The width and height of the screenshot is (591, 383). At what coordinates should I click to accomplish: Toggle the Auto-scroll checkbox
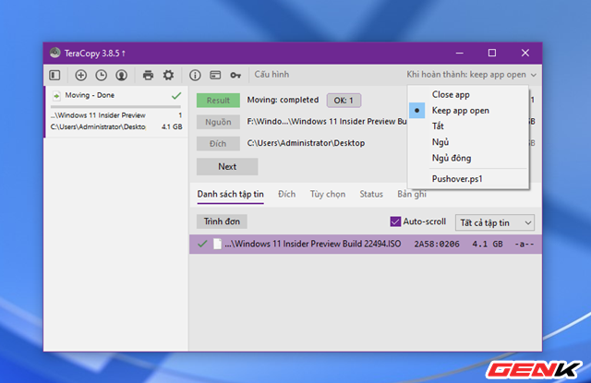coord(395,221)
